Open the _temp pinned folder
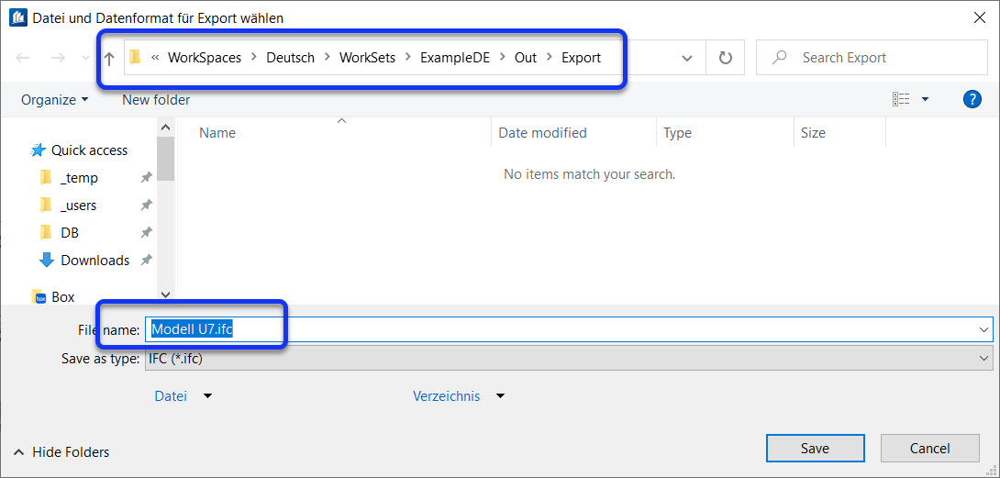 point(79,178)
